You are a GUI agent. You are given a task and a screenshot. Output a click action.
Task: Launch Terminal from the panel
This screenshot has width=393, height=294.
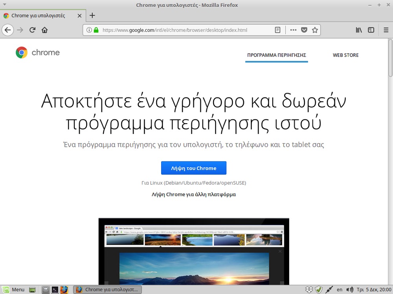(x=55, y=290)
